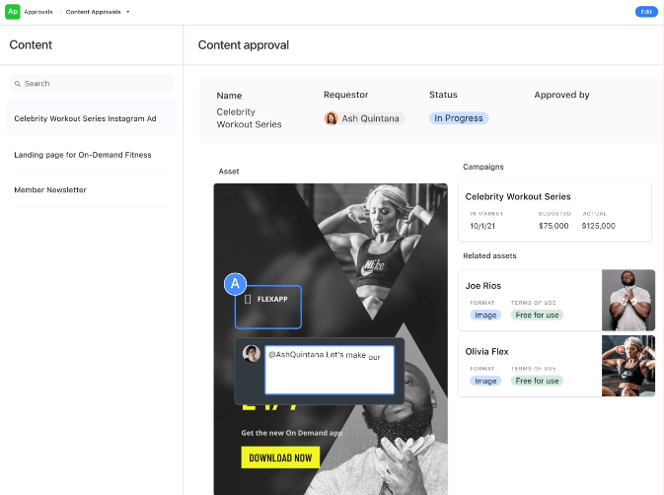This screenshot has width=664, height=495.
Task: Click Joe Rios Image format tag
Action: tap(485, 316)
